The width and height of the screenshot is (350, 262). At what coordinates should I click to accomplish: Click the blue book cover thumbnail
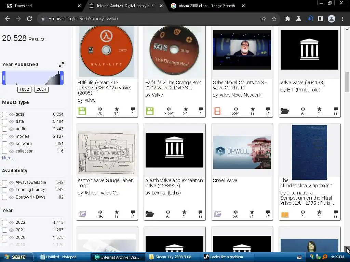pos(309,152)
